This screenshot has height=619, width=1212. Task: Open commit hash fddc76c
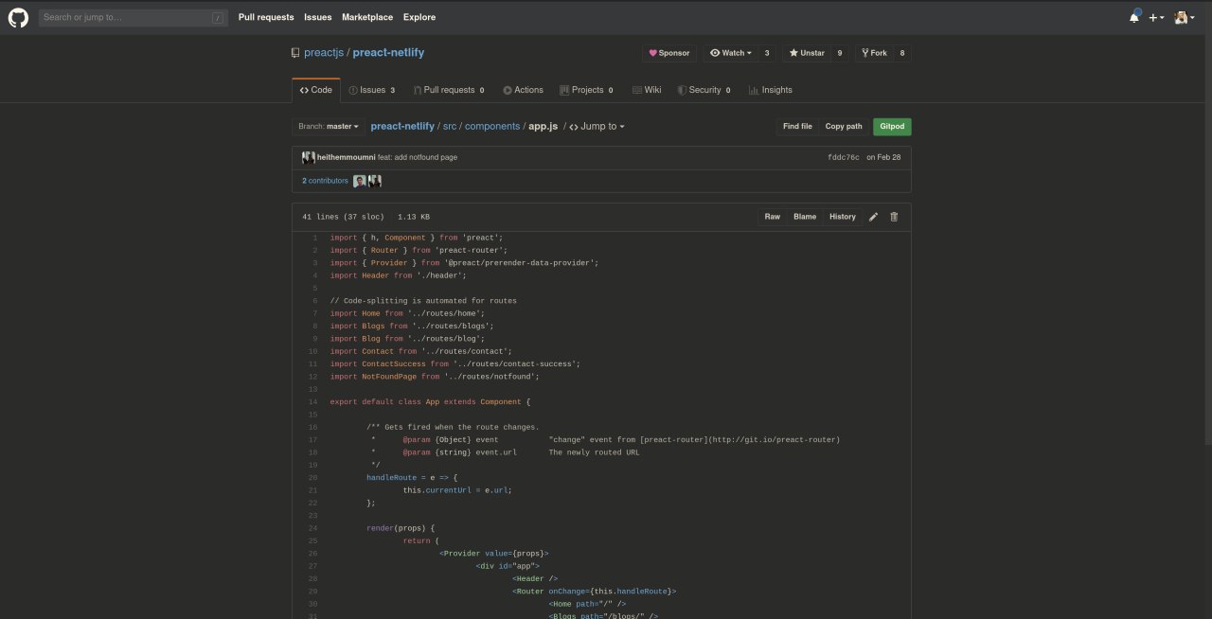coord(844,157)
